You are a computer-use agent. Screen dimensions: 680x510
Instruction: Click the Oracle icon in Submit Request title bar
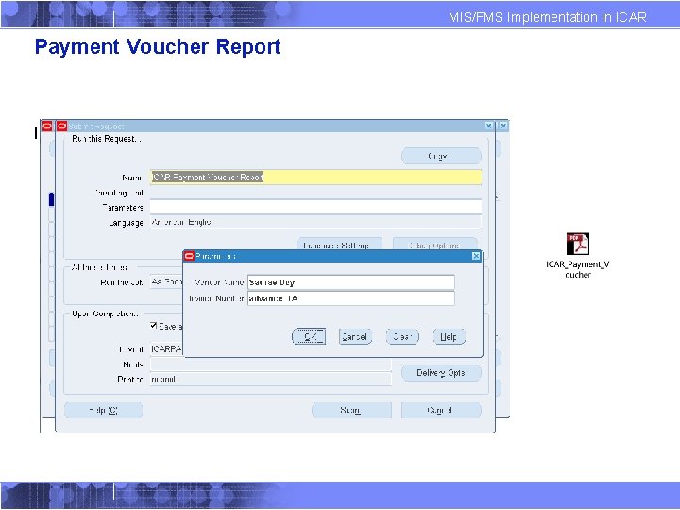point(61,127)
